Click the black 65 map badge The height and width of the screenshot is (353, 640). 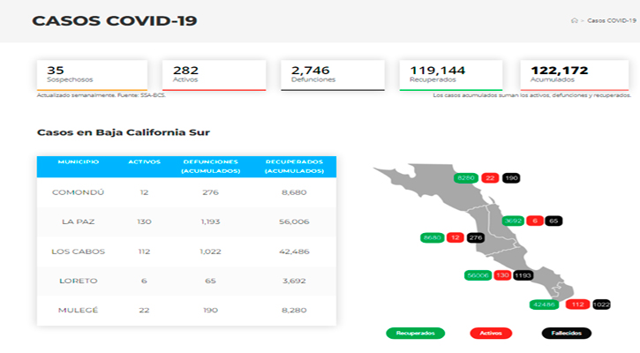(x=553, y=221)
